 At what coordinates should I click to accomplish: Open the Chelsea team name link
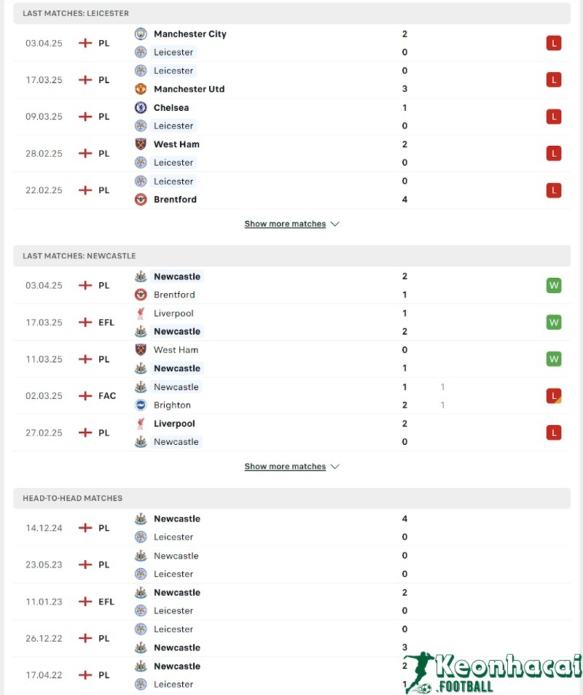171,107
